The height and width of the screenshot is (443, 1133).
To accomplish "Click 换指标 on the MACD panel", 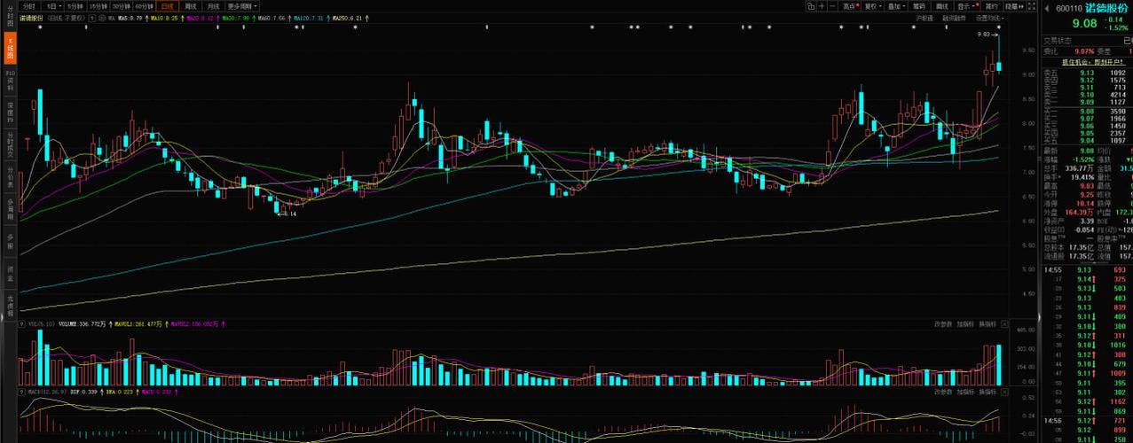I will pyautogui.click(x=987, y=391).
